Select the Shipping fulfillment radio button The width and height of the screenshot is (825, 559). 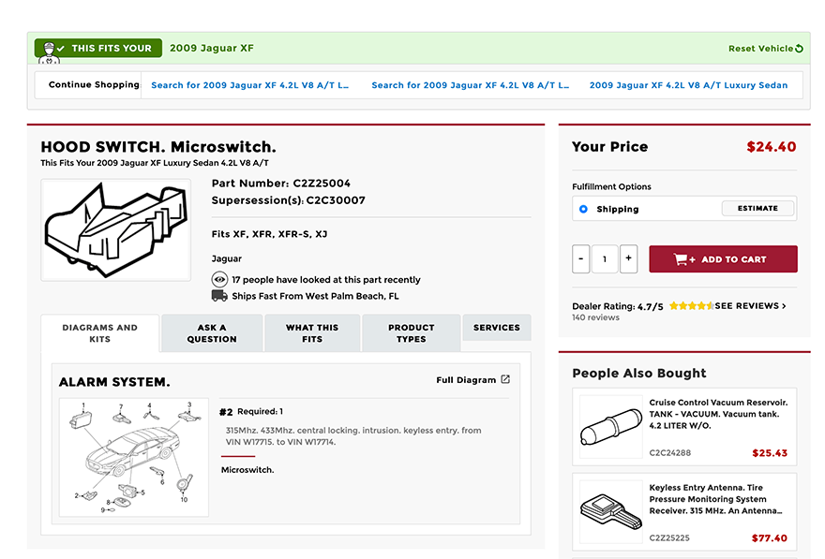[x=584, y=208]
